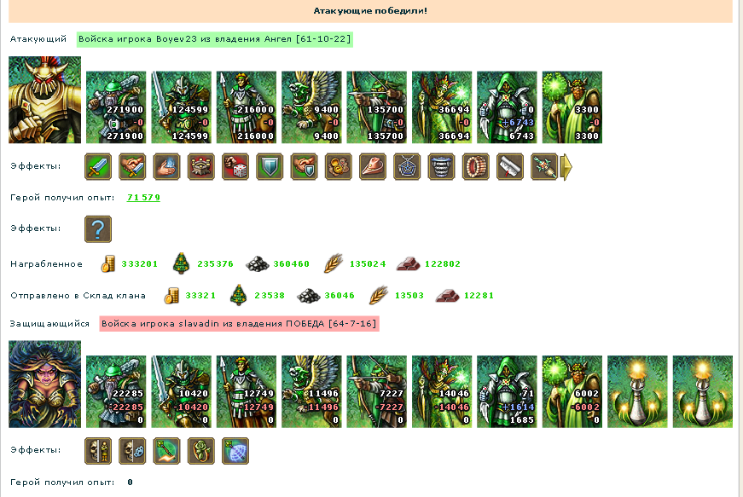
Task: Open the hero experience link 71579
Action: point(143,198)
